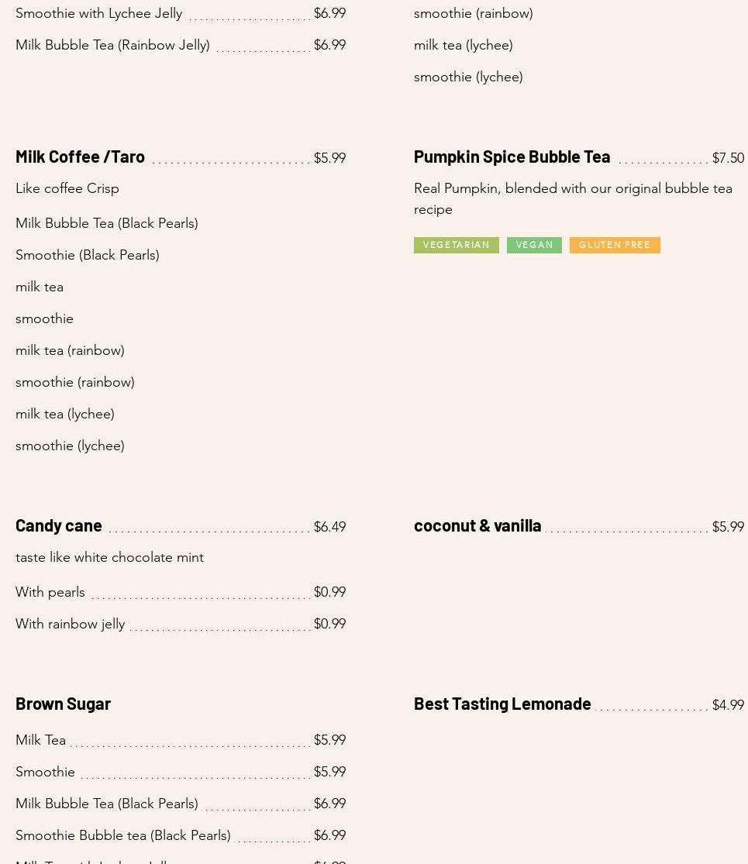Choose Brown Sugar Milk Tea option
The image size is (748, 864).
[x=40, y=740]
